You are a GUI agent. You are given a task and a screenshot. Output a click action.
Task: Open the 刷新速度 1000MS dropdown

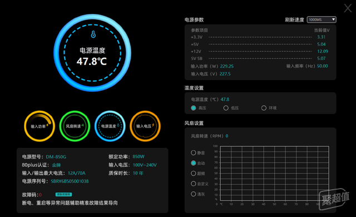(322, 19)
